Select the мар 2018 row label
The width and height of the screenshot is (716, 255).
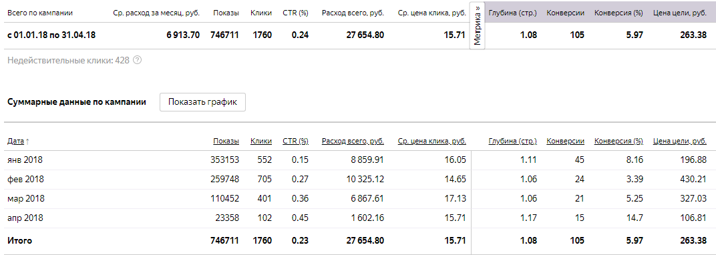[x=25, y=199]
